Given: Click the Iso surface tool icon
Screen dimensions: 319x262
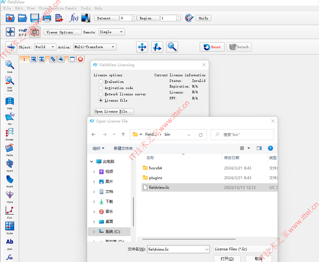Looking at the screenshot, I should coord(10,117).
